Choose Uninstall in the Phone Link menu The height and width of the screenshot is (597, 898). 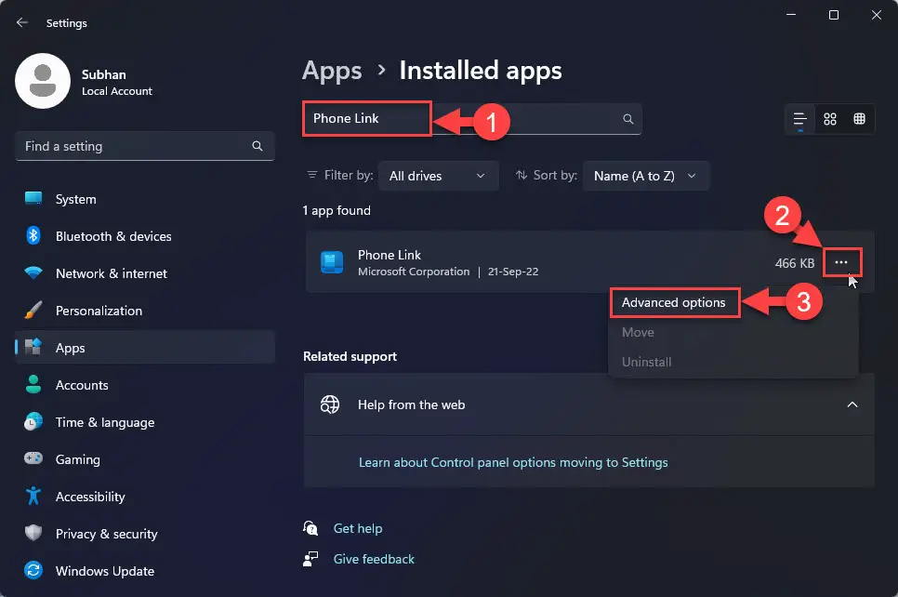tap(647, 362)
